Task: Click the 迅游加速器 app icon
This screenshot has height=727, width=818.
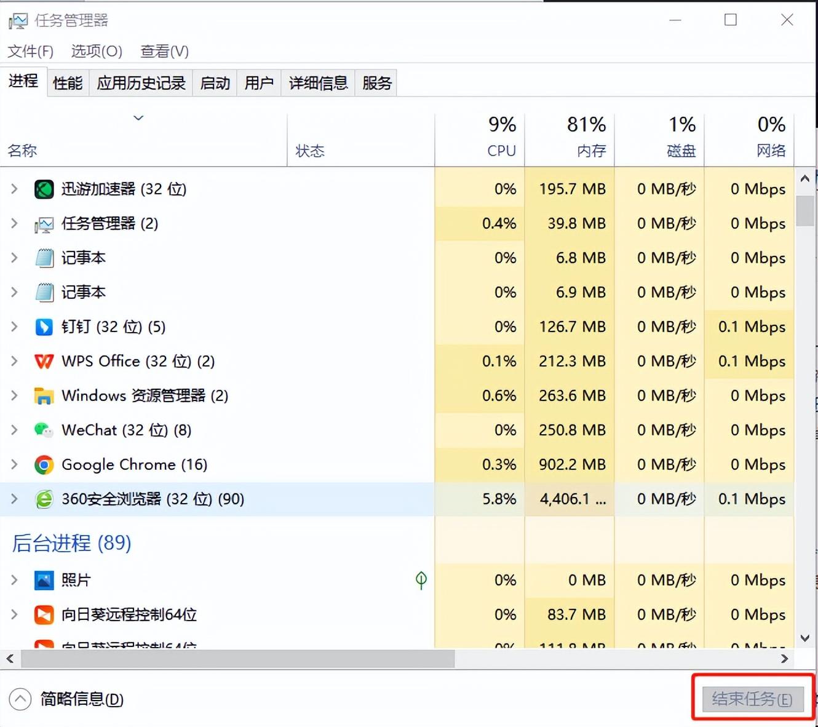Action: pos(44,189)
